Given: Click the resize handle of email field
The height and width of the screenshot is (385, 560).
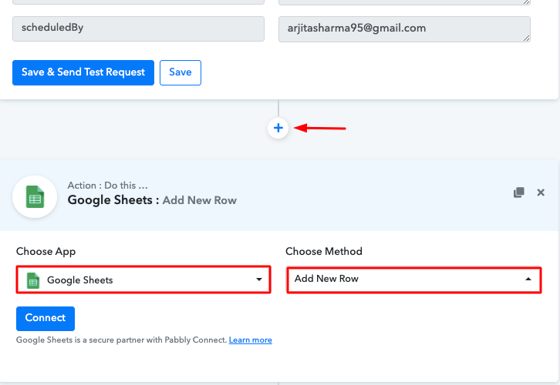Looking at the screenshot, I should pos(526,38).
